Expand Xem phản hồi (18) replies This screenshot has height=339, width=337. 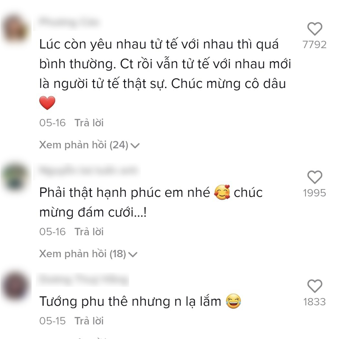click(x=88, y=254)
